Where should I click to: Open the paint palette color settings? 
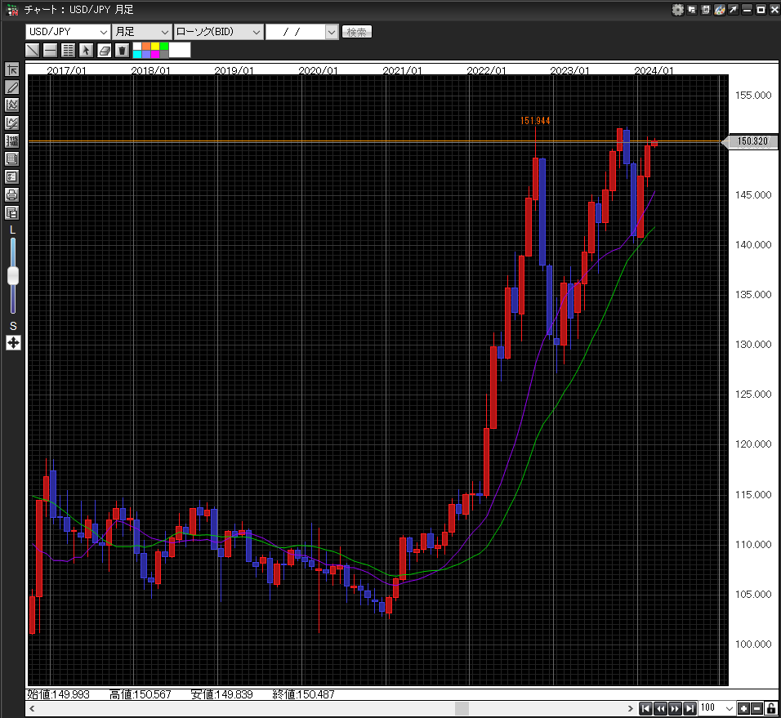(x=720, y=10)
